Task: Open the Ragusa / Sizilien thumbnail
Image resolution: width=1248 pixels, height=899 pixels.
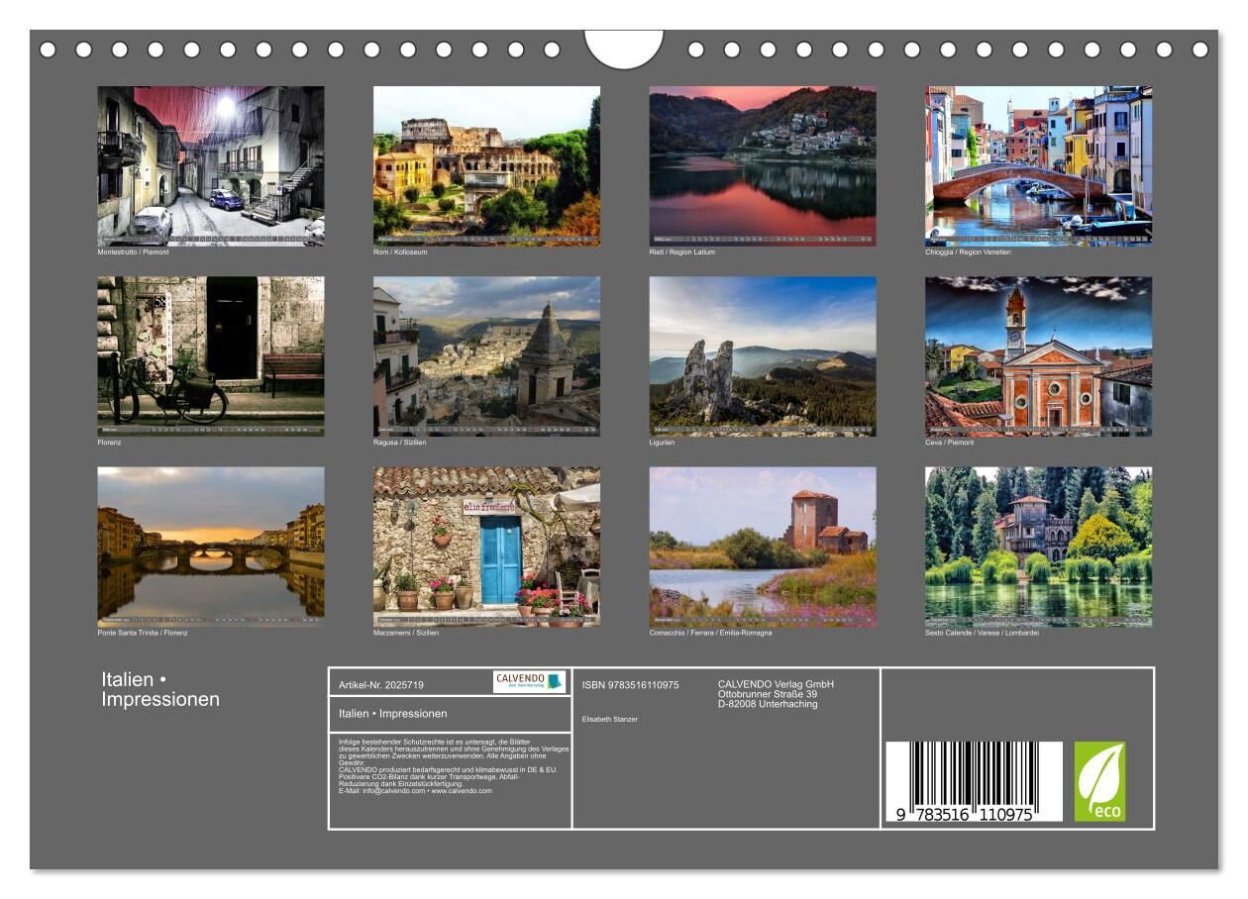Action: pos(486,355)
